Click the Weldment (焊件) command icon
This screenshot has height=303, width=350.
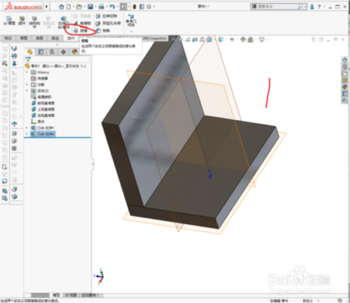22,20
